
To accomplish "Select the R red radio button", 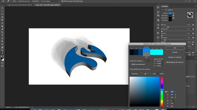I will tap(166, 101).
